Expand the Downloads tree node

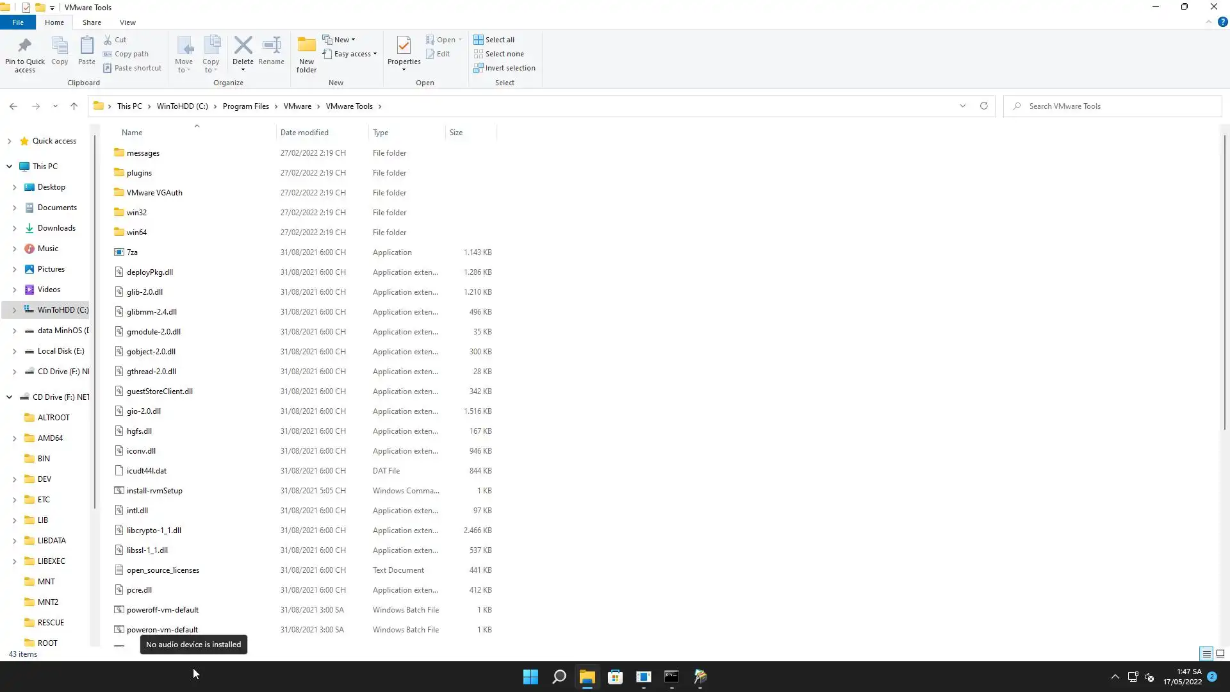14,228
